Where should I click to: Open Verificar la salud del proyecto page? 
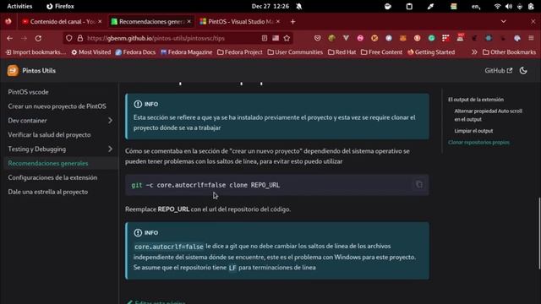[49, 135]
